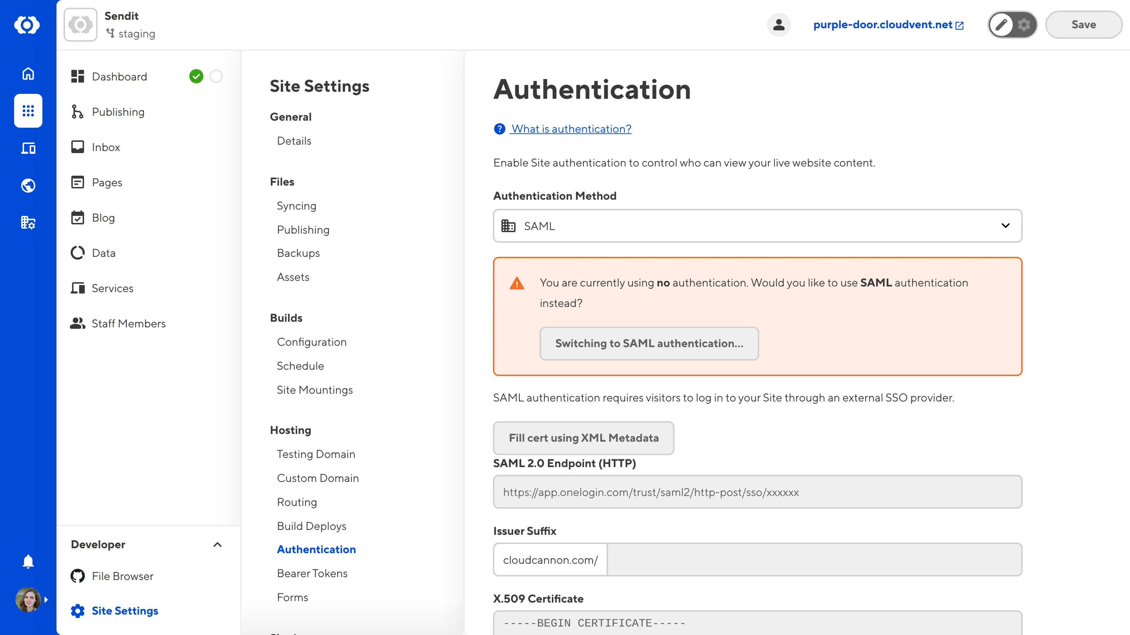Click the Fill cert using XML Metadata button
The image size is (1130, 635).
tap(583, 438)
